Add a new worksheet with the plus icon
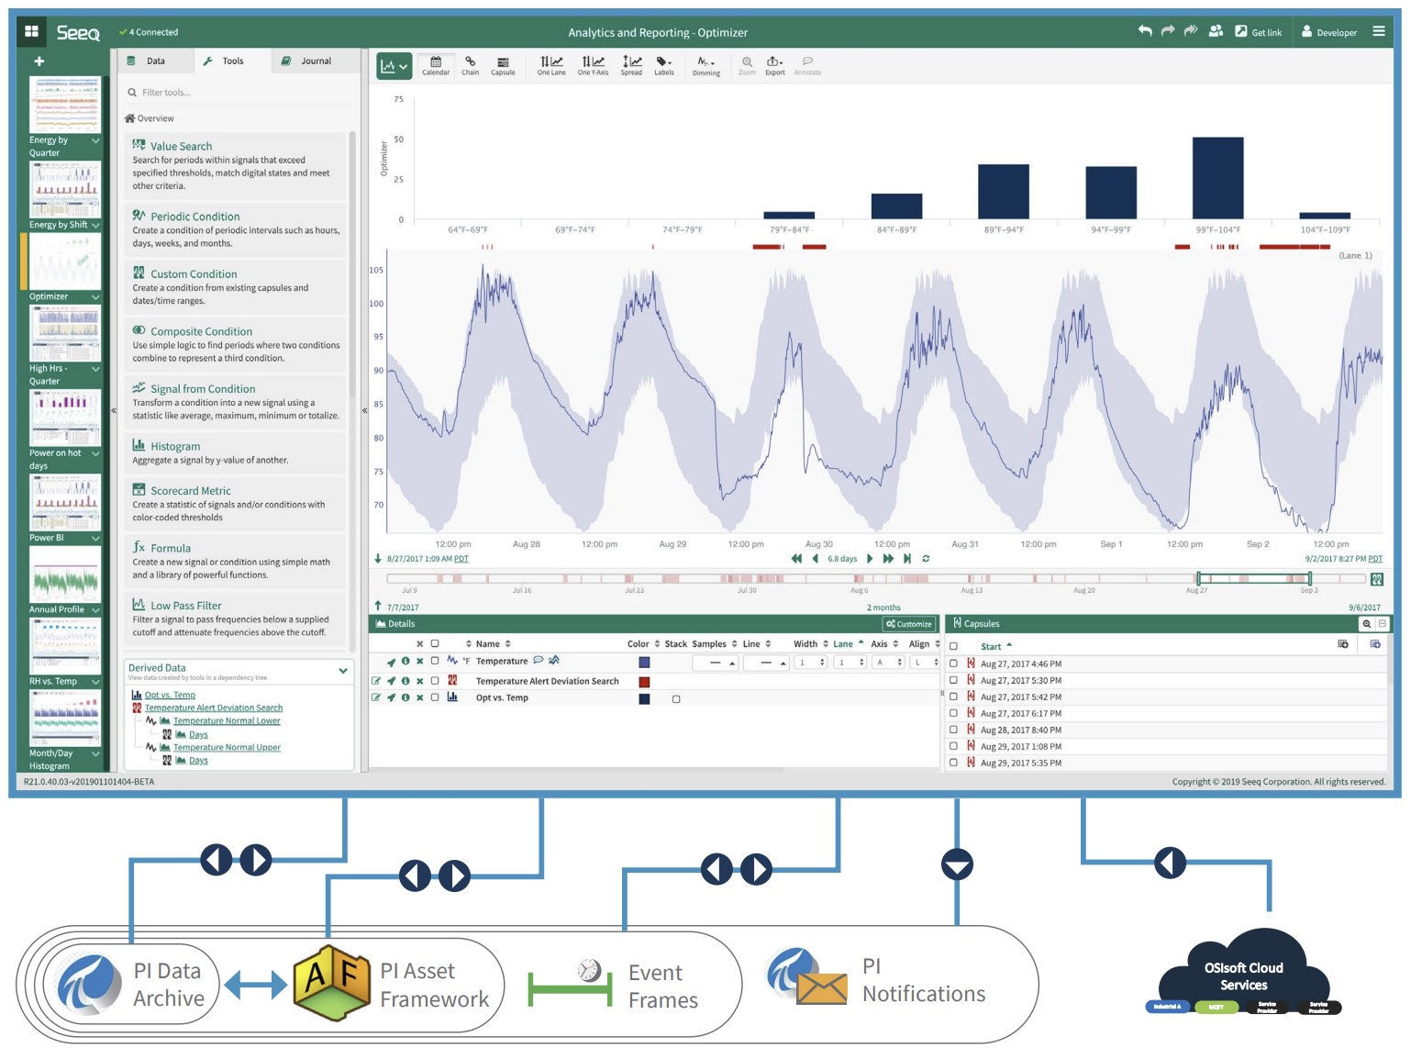1422x1048 pixels. (39, 61)
